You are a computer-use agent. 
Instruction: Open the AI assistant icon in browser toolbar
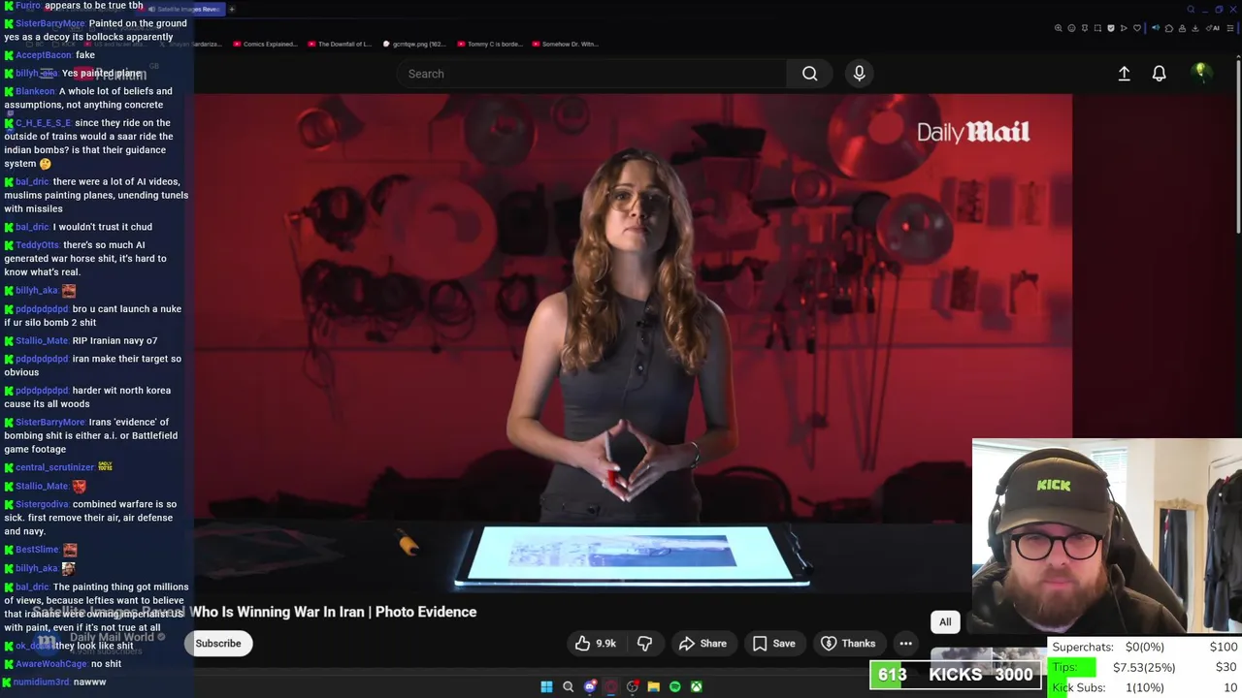click(1213, 28)
